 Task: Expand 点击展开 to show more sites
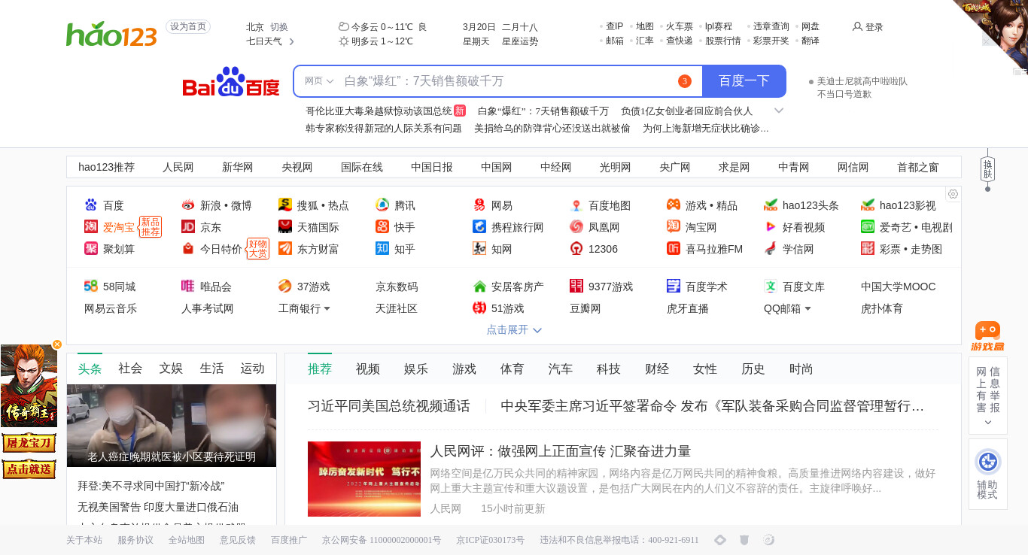(514, 329)
